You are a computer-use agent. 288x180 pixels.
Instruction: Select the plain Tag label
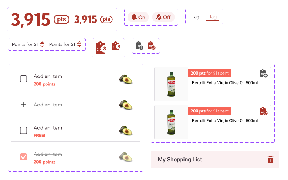coord(196,16)
